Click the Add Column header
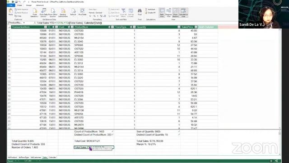Image resolution: width=289 pixels, height=163 pixels. (x=208, y=27)
